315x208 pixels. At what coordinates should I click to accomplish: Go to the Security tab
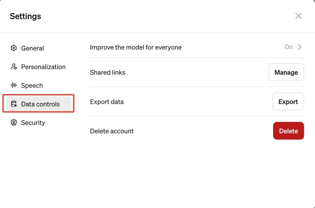pos(33,122)
